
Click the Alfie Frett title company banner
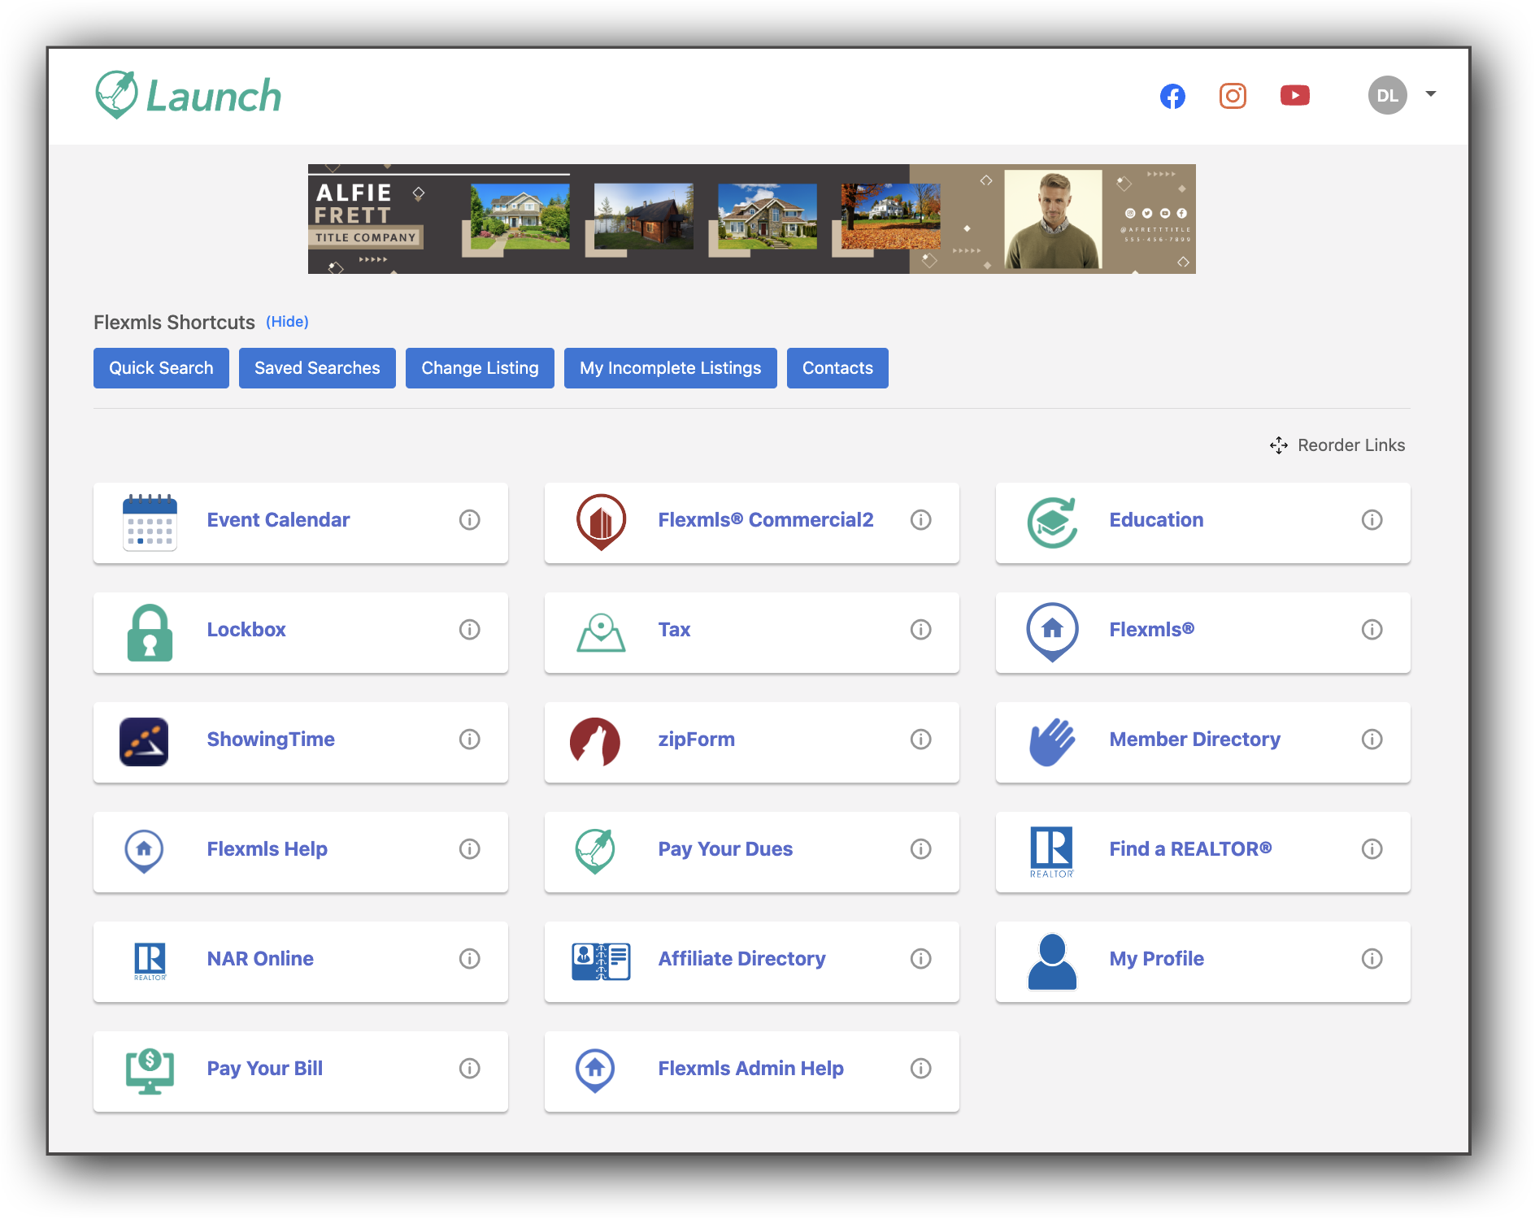click(x=751, y=219)
